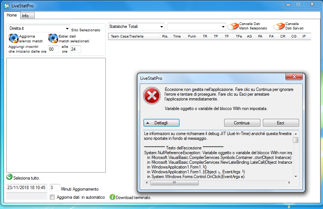
Task: Click the FA column header
Action: (271, 36)
